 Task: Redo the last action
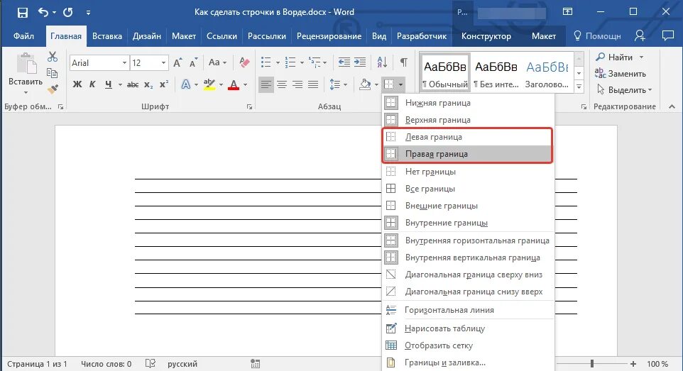68,12
